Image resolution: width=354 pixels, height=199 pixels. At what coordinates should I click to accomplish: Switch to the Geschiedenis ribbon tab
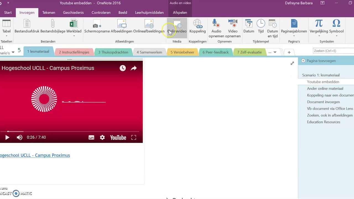73,12
